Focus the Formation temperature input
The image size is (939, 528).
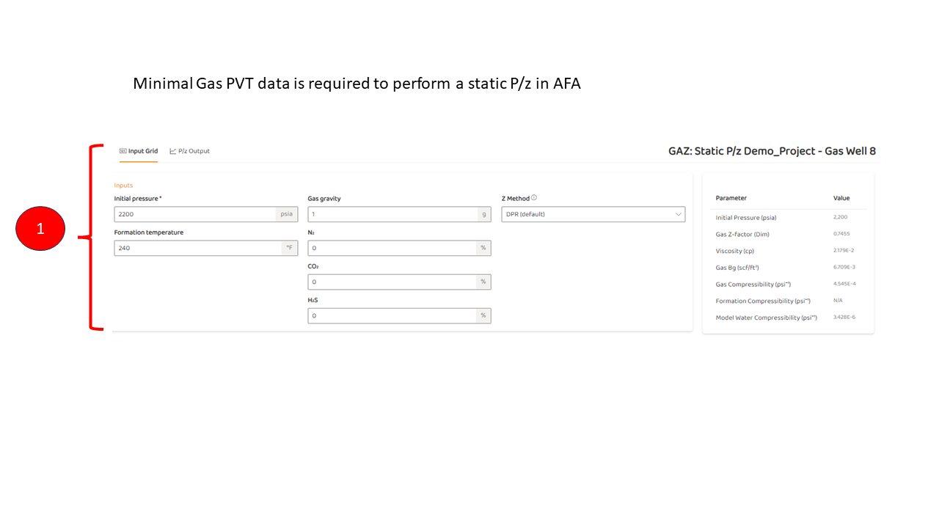pos(198,248)
